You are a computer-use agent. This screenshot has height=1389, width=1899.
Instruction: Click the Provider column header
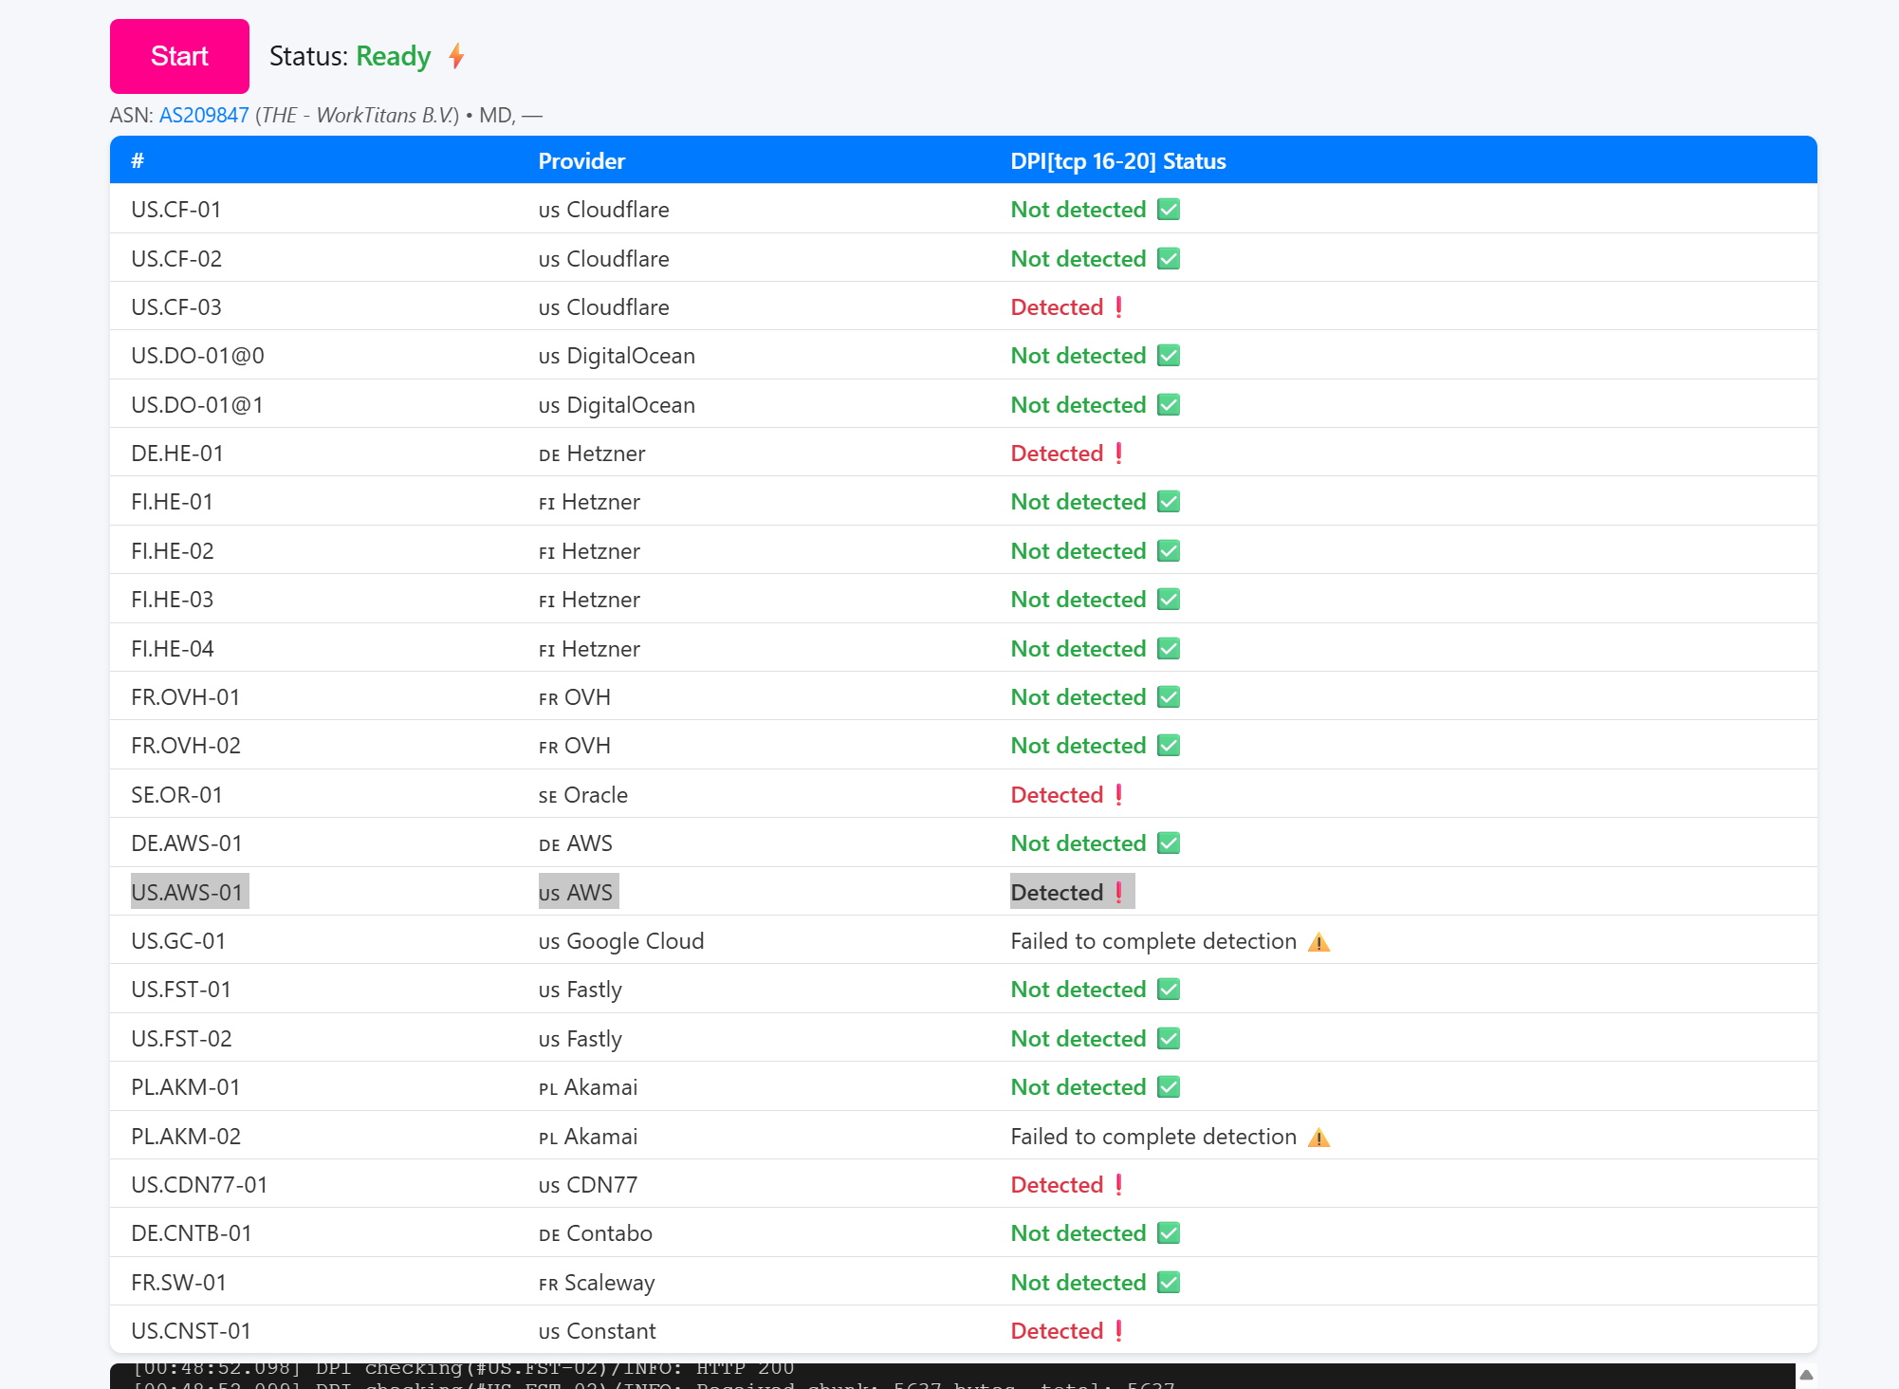click(581, 161)
